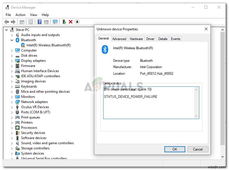Switch to the Hardware tab
The image size is (229, 170).
coord(136,39)
